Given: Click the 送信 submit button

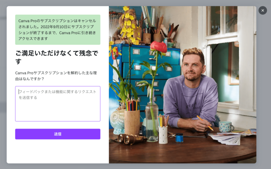Looking at the screenshot, I should pyautogui.click(x=58, y=134).
